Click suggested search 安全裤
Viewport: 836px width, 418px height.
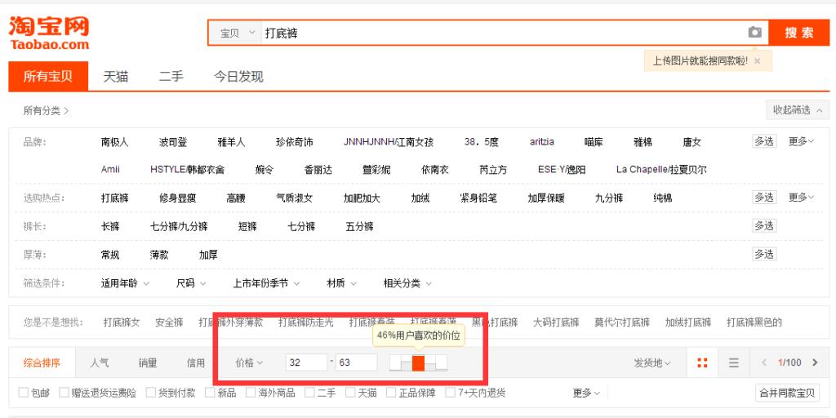tap(169, 322)
